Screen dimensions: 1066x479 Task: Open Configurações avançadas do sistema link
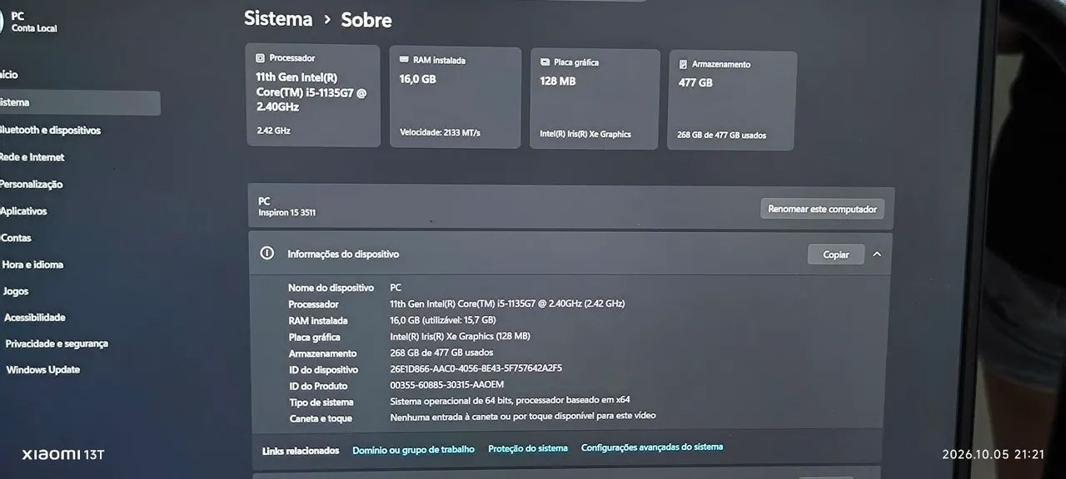652,447
